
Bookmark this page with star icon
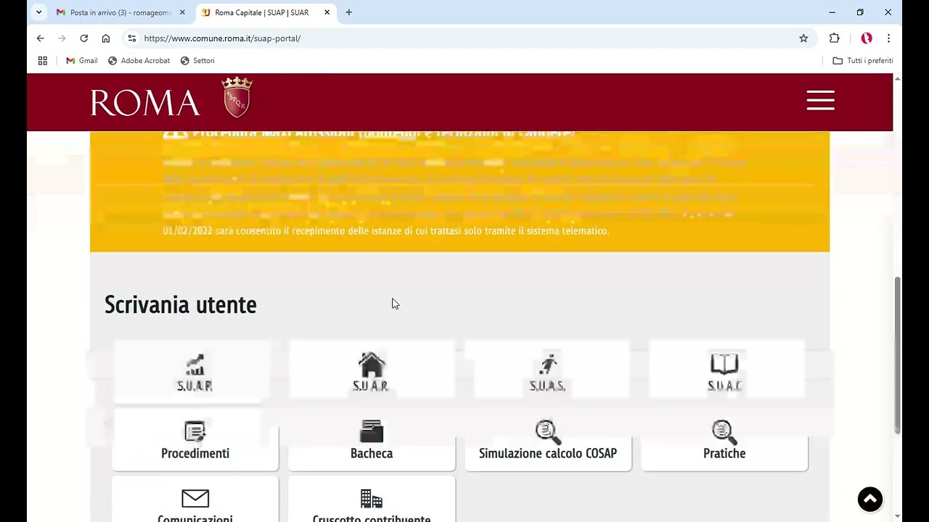coord(803,38)
